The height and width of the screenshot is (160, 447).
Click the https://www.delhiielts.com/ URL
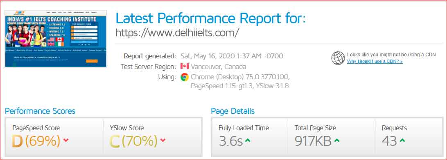tap(177, 33)
